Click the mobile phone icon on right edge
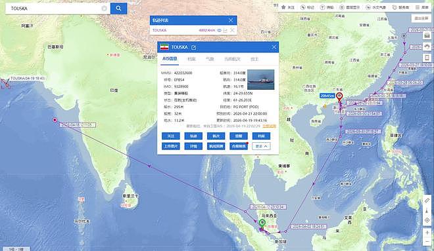 (x=427, y=58)
